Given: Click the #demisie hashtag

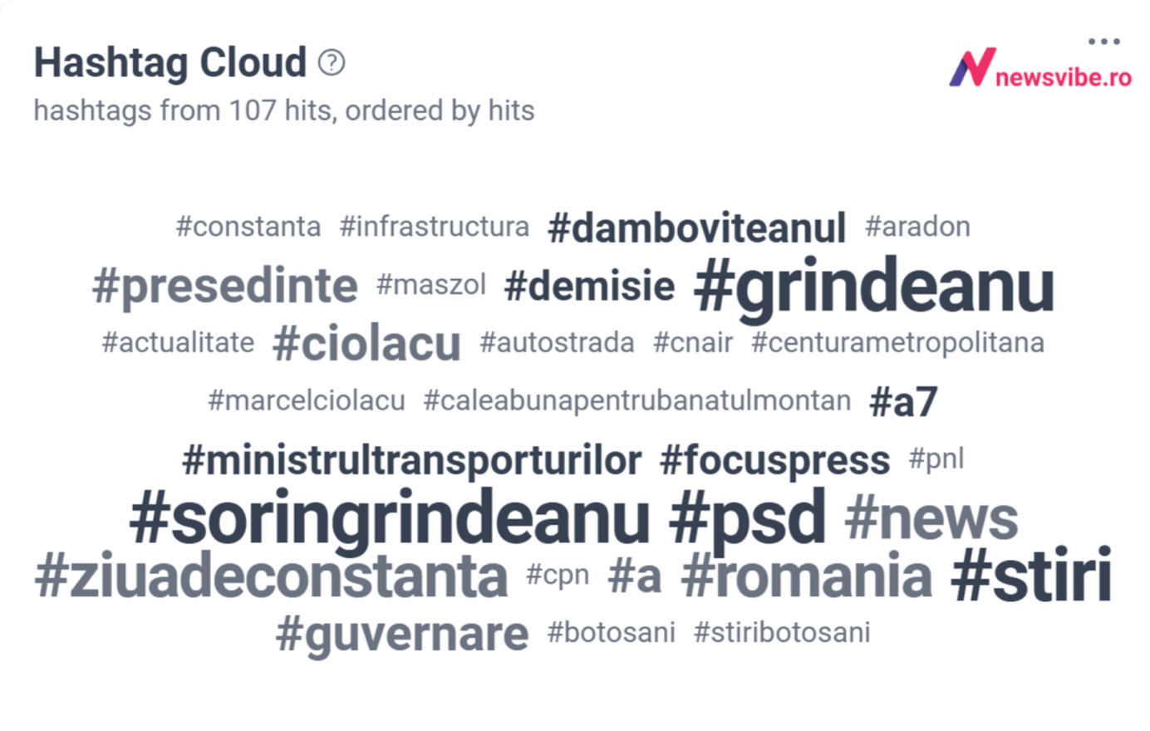Looking at the screenshot, I should pyautogui.click(x=589, y=287).
